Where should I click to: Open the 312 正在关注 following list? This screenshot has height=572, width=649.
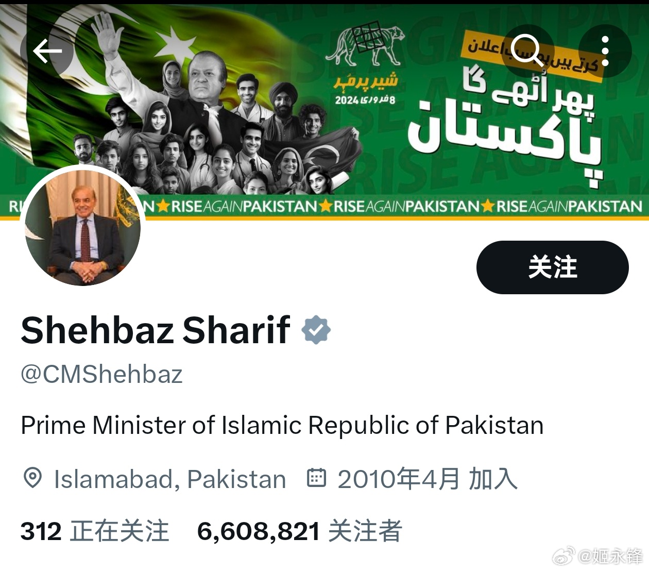tap(95, 531)
